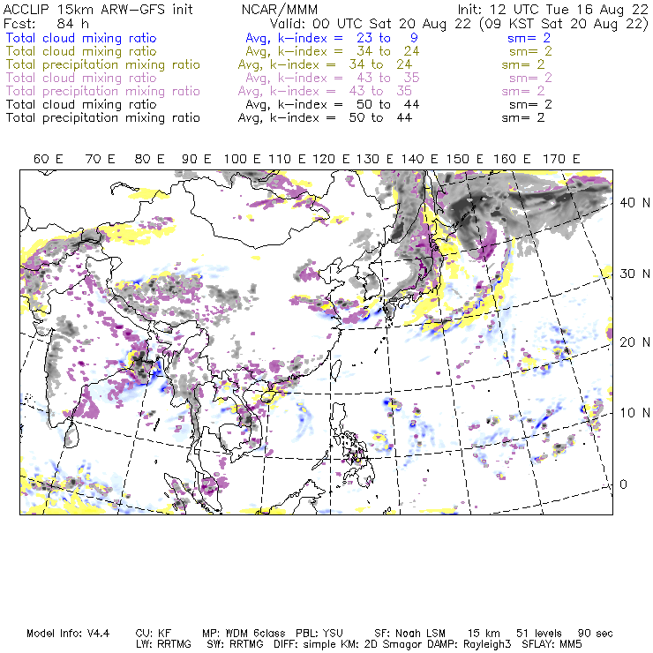The image size is (653, 653).
Task: Click the blue 'sm= 2' value
Action: (529, 38)
